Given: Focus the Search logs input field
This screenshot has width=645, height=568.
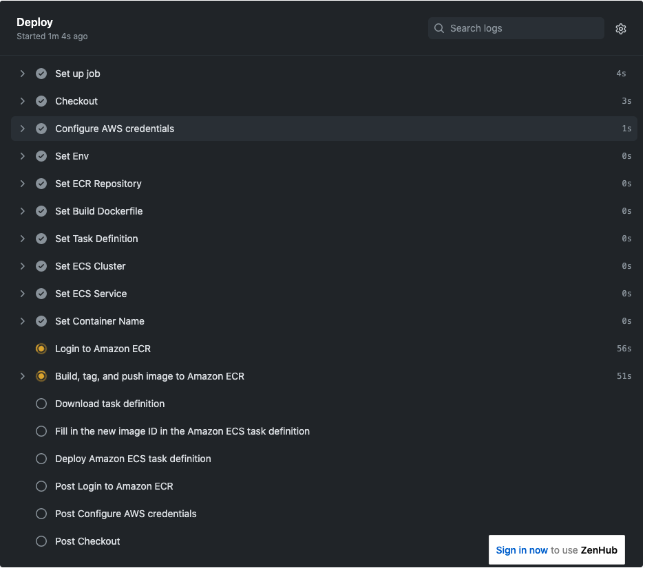Looking at the screenshot, I should pyautogui.click(x=516, y=28).
